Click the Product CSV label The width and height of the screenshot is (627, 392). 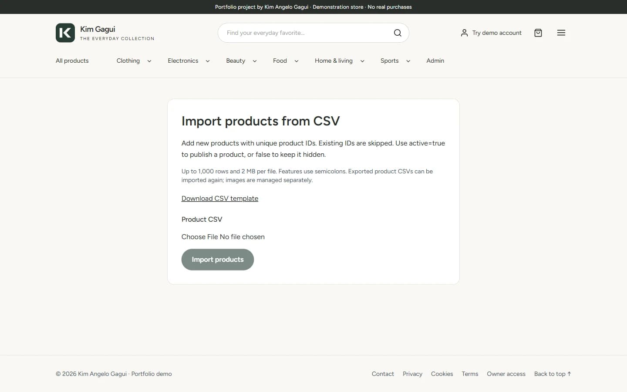pyautogui.click(x=202, y=220)
